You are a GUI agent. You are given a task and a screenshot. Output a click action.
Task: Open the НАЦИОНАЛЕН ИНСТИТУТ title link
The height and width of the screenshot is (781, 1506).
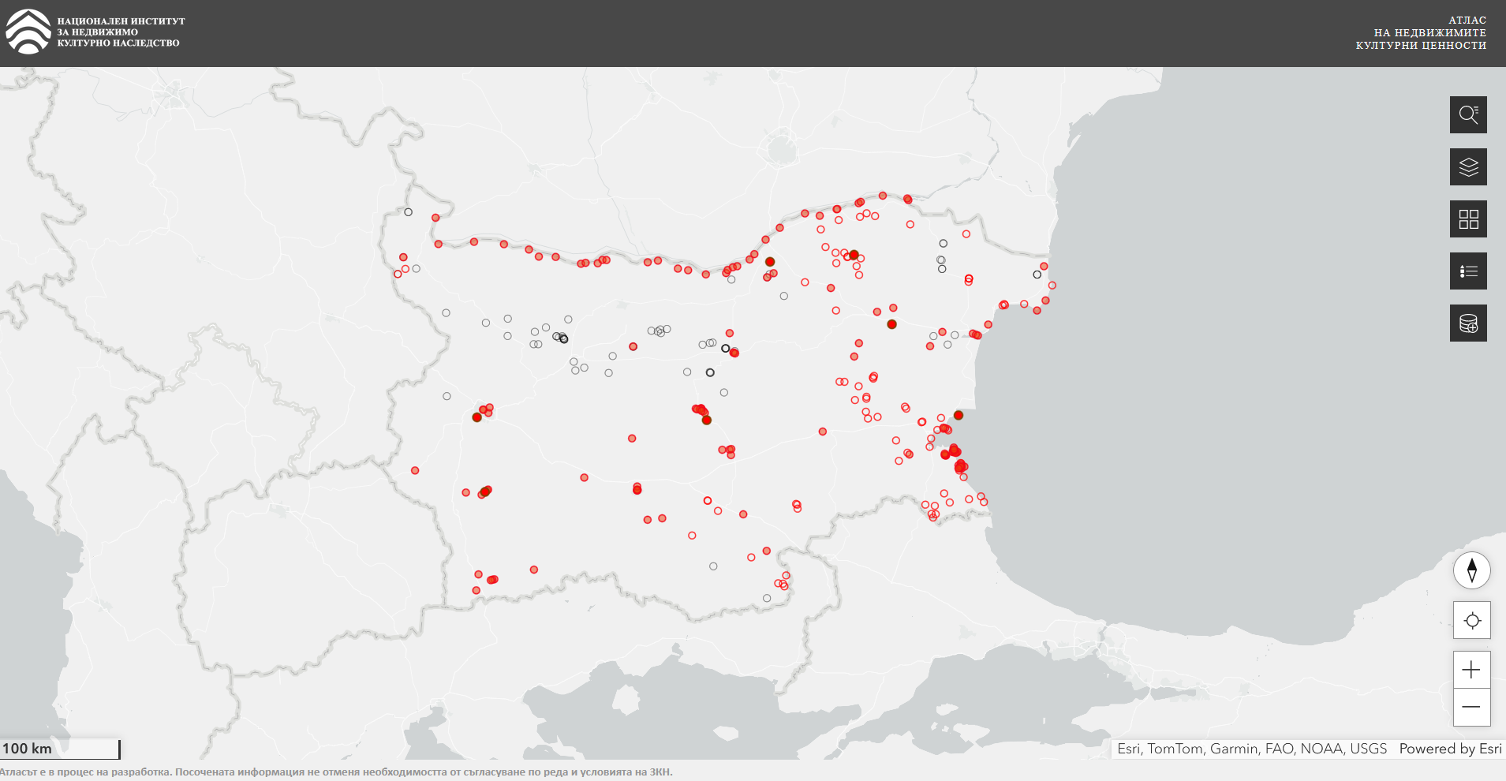(x=121, y=32)
